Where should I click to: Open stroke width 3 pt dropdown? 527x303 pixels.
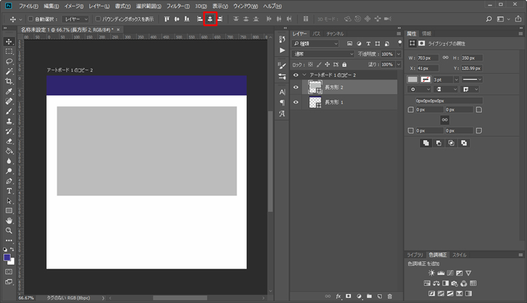[456, 79]
